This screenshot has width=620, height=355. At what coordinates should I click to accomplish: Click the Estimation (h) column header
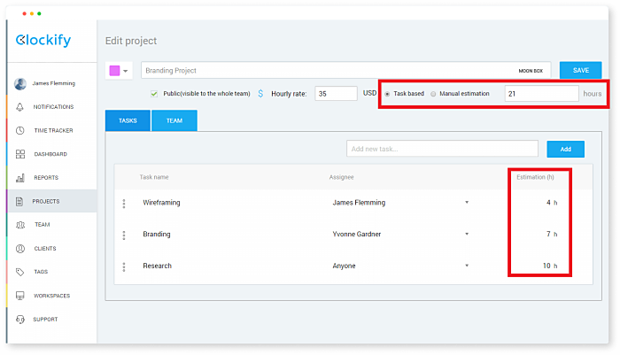coord(535,177)
